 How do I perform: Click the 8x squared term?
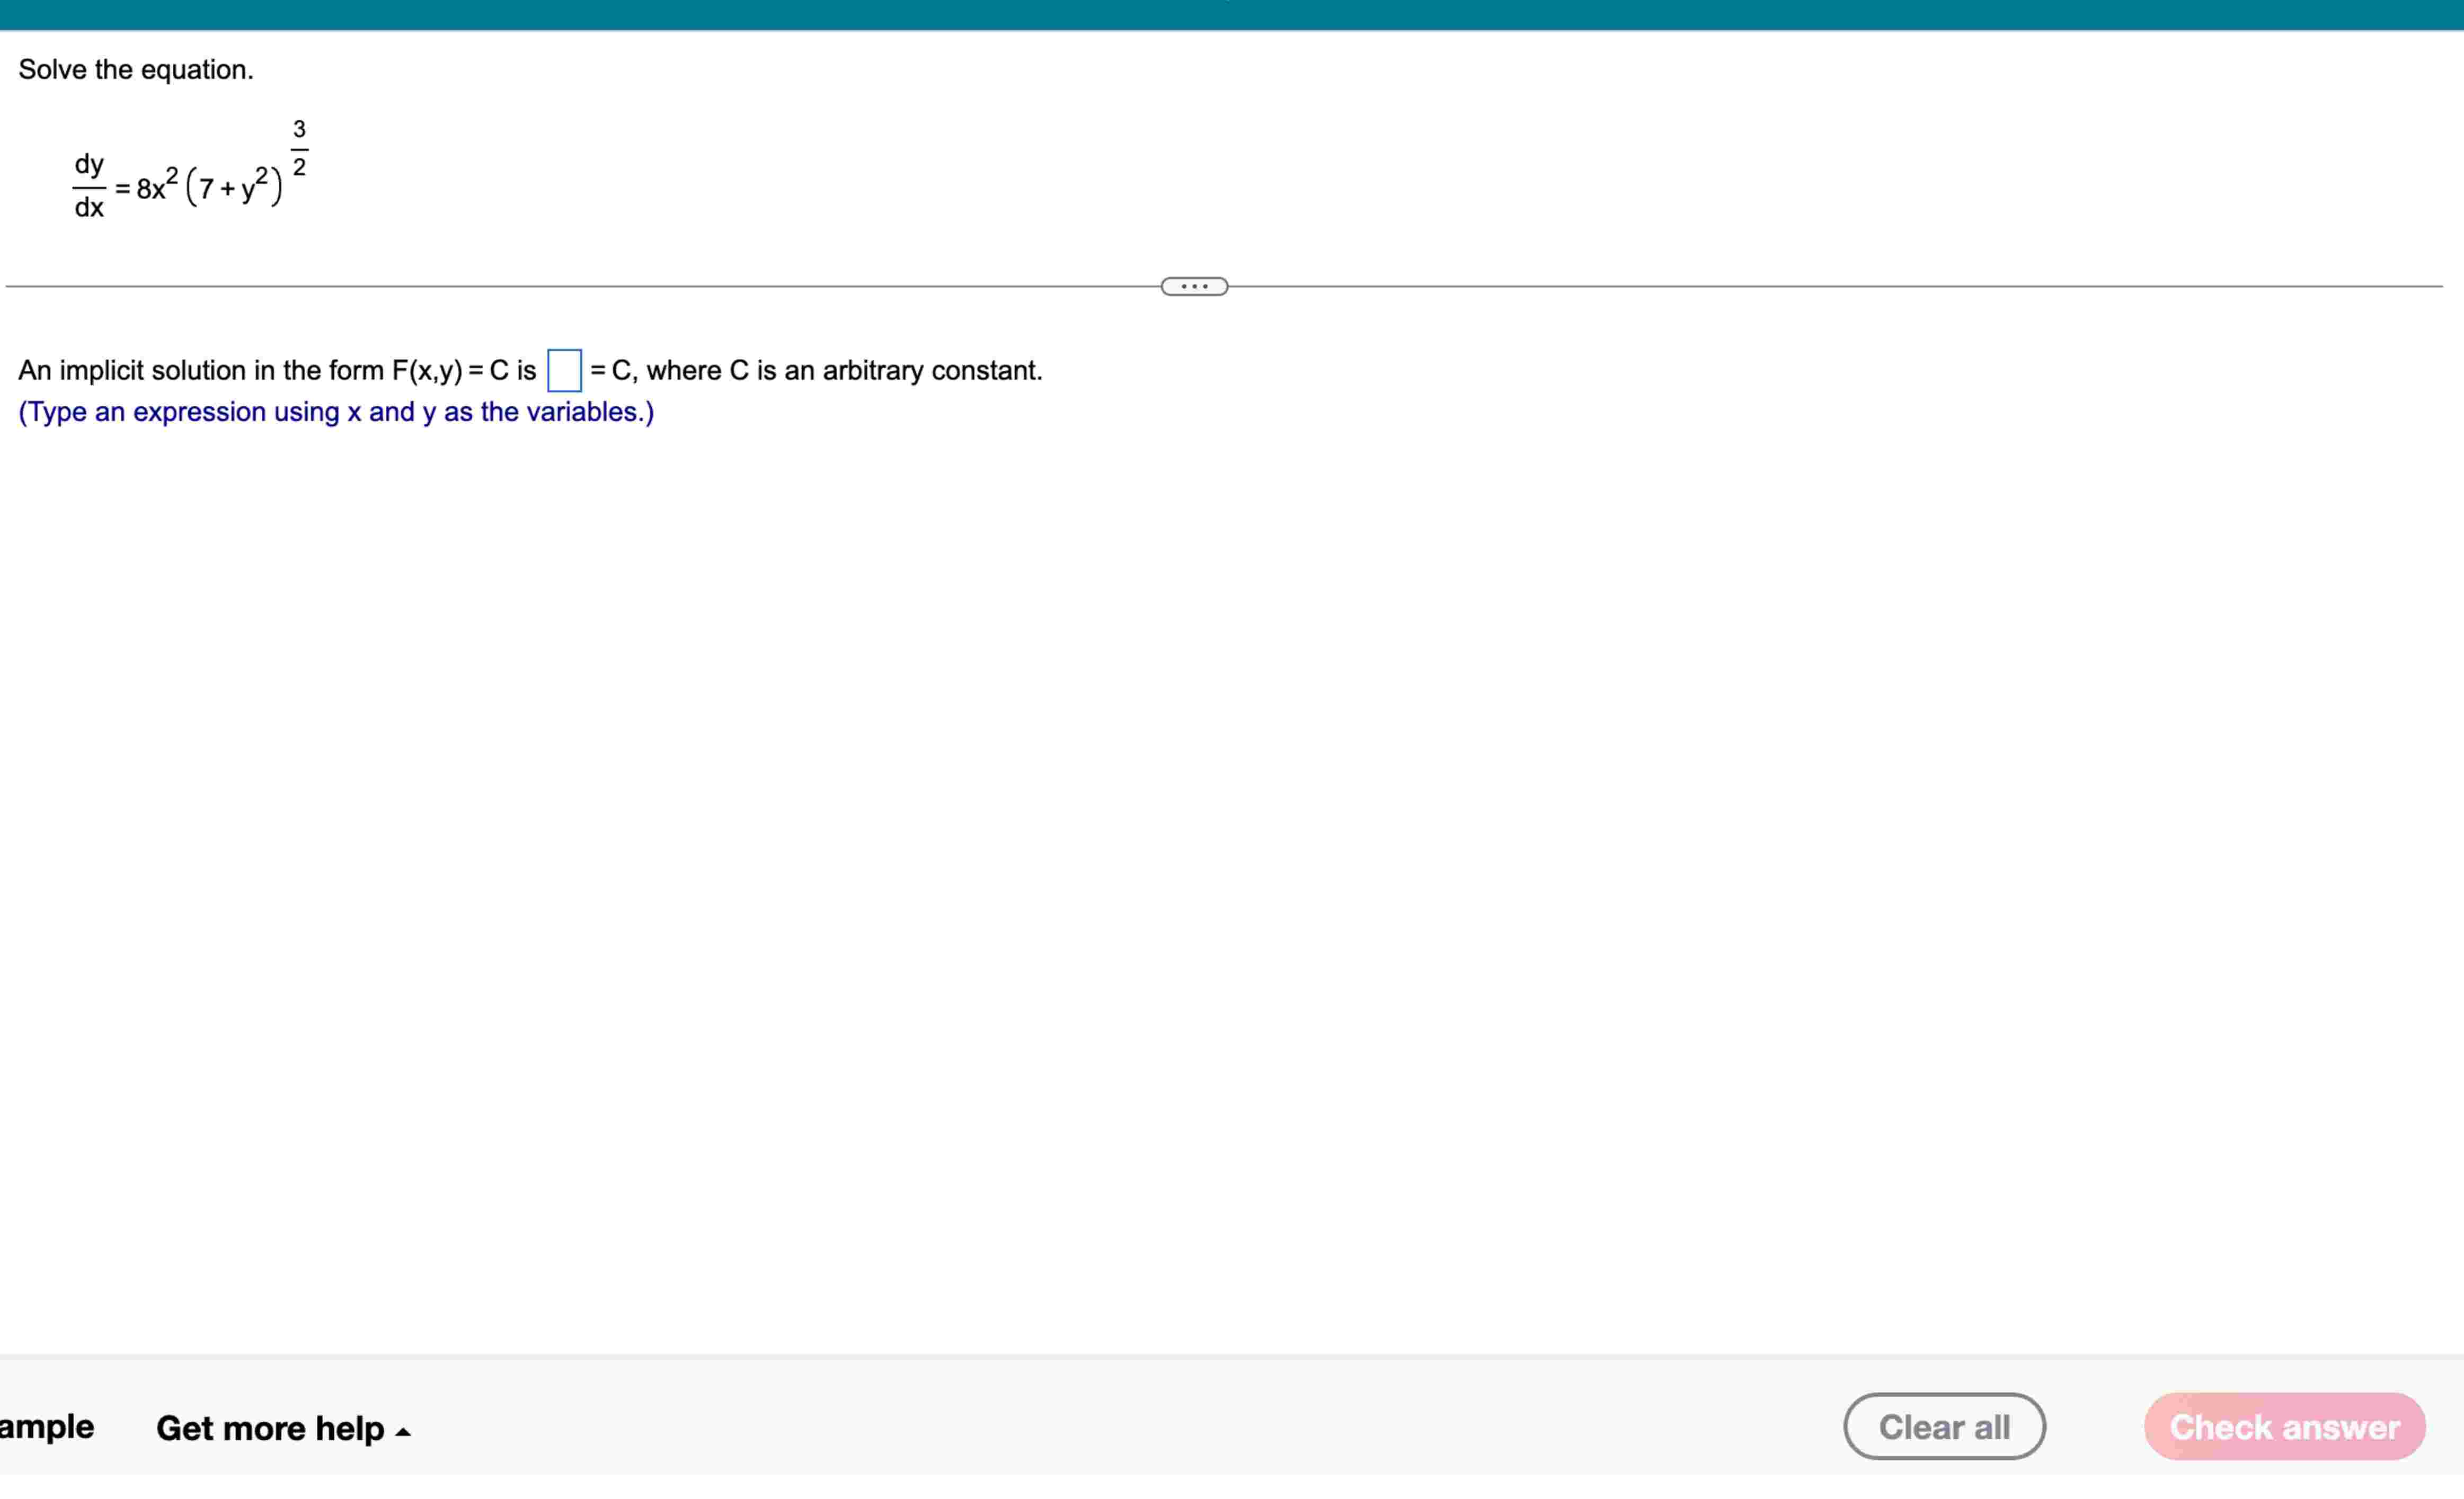(156, 186)
